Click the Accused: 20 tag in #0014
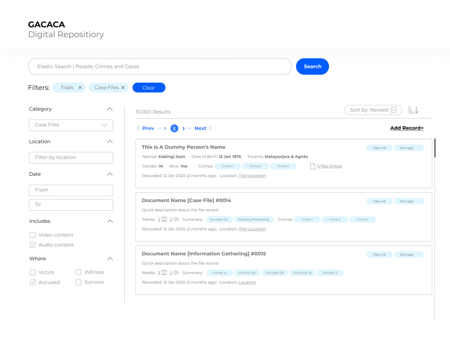The width and height of the screenshot is (450, 337). 219,220
